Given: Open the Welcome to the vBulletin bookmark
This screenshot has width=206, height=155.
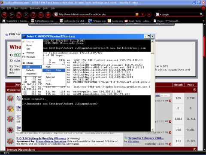Looking at the screenshot, I should point(73,21).
